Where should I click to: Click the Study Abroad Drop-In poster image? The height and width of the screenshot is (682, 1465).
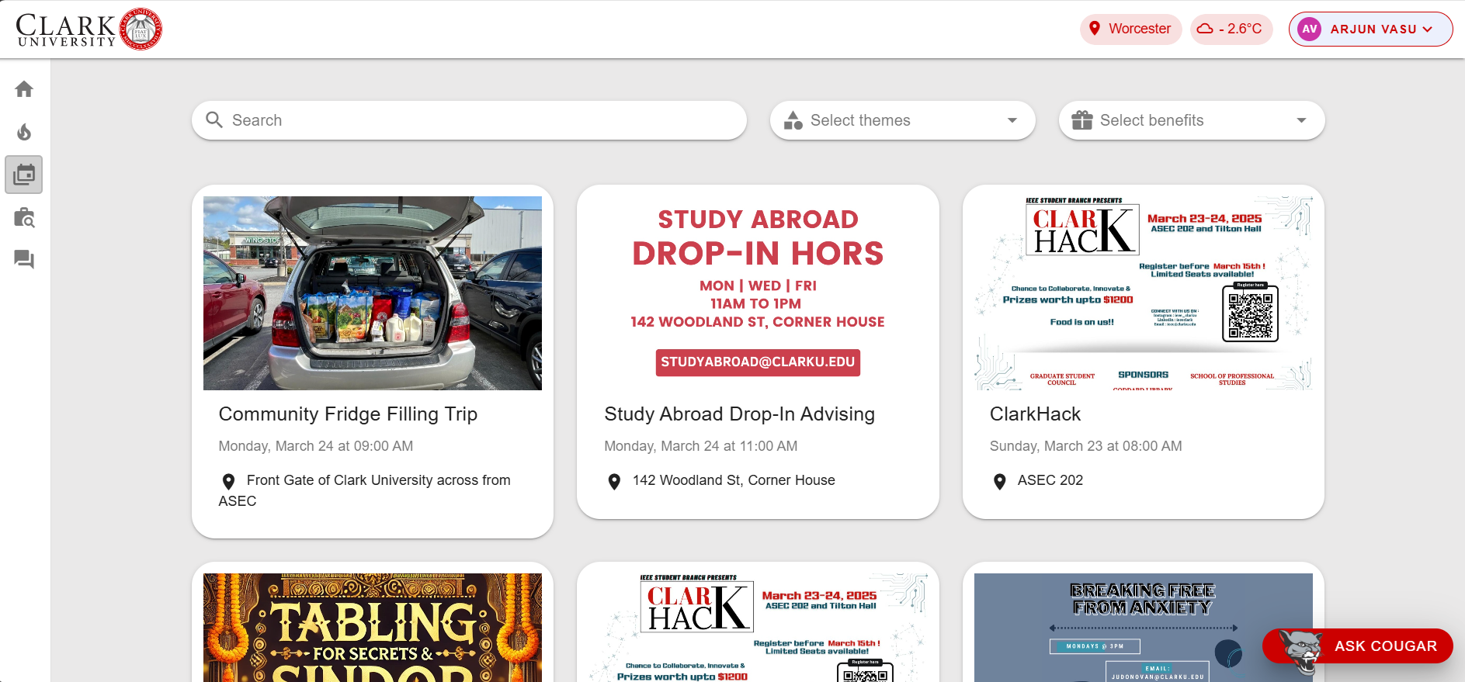pyautogui.click(x=758, y=293)
